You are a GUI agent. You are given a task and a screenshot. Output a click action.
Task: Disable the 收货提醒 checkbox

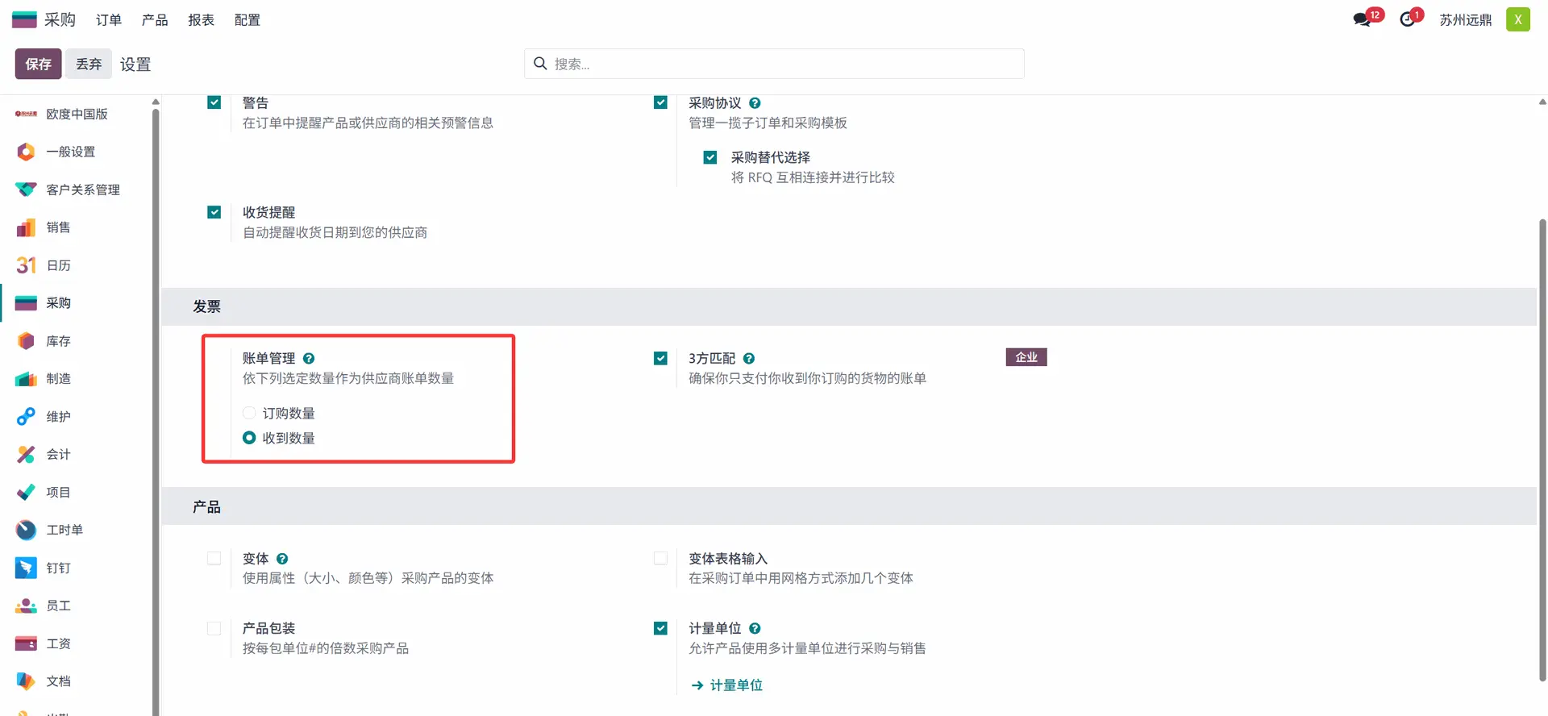coord(214,212)
